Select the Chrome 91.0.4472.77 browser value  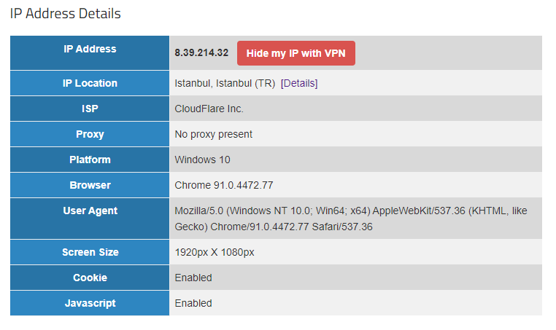pos(224,185)
